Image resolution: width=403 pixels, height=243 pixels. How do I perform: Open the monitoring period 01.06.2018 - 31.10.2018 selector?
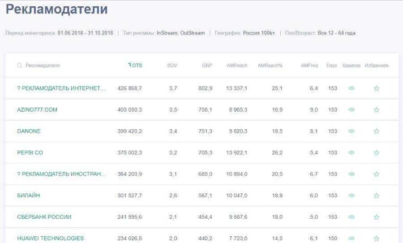click(x=85, y=33)
